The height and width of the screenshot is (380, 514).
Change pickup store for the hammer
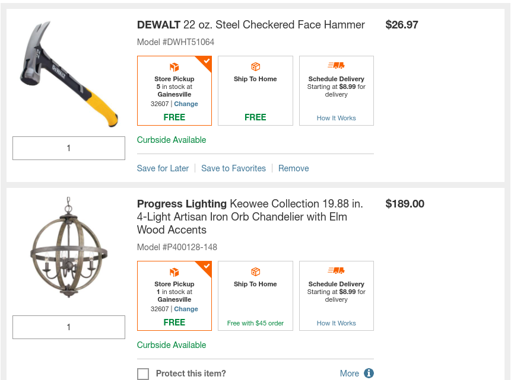click(x=186, y=104)
